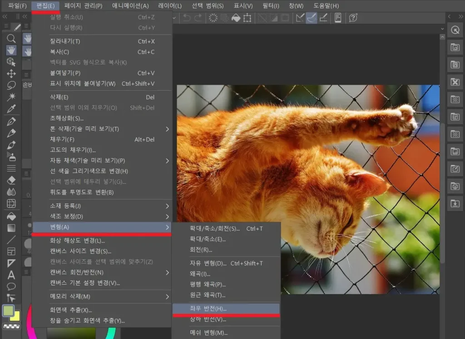The width and height of the screenshot is (465, 339).
Task: Open the 레이어(L) menu
Action: click(x=170, y=6)
